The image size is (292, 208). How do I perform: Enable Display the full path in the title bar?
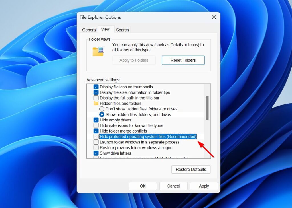96,98
